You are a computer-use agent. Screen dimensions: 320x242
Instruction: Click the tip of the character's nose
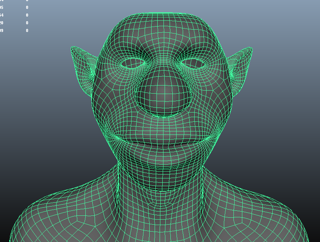tap(164, 96)
